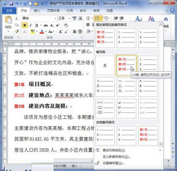Expand the Paste options arrow
The image size is (177, 171).
point(8,31)
